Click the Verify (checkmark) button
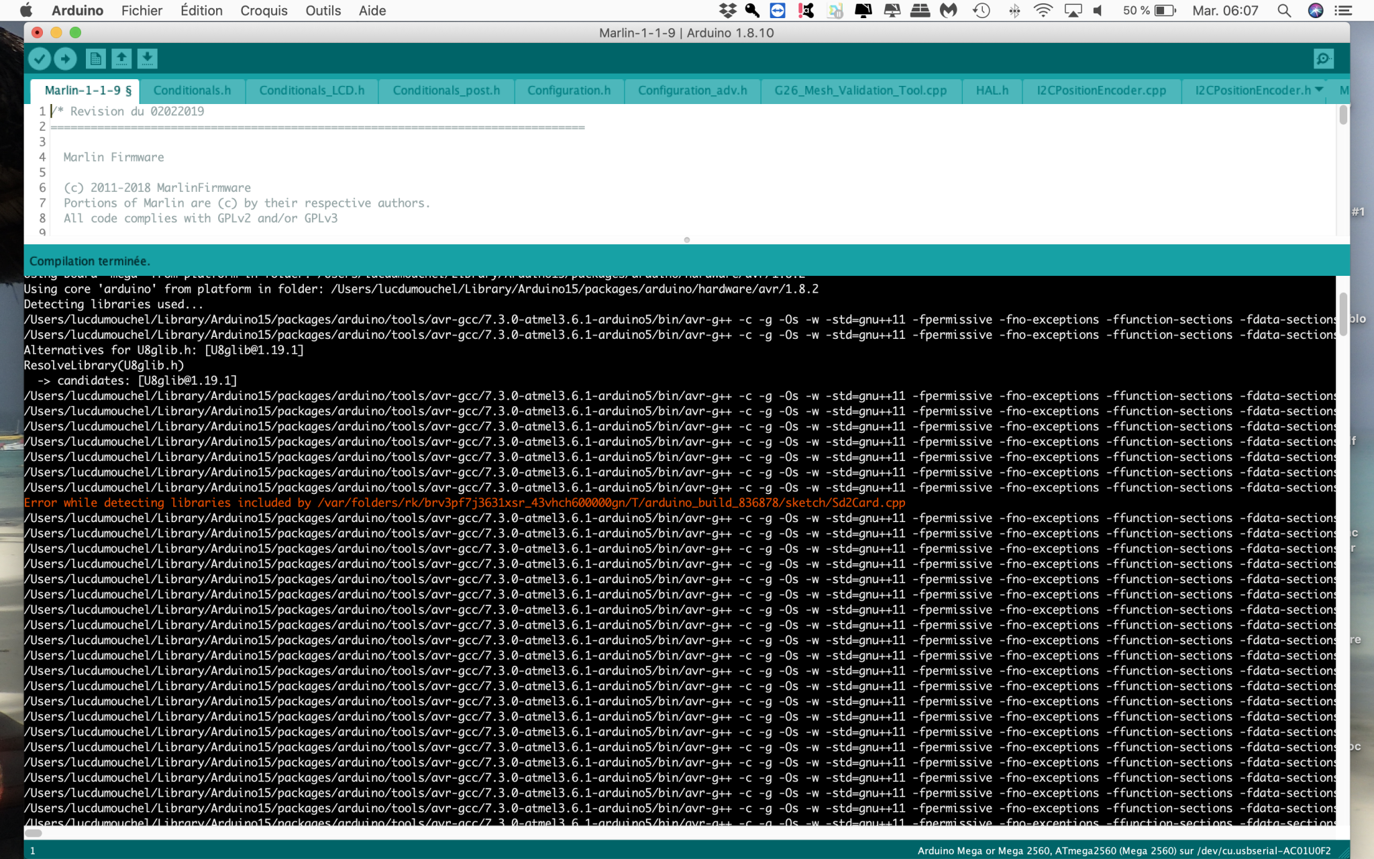Viewport: 1374px width, 859px height. point(40,59)
